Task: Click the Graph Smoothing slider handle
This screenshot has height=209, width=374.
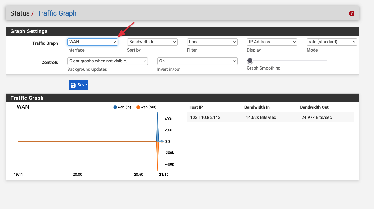Action: tap(250, 61)
